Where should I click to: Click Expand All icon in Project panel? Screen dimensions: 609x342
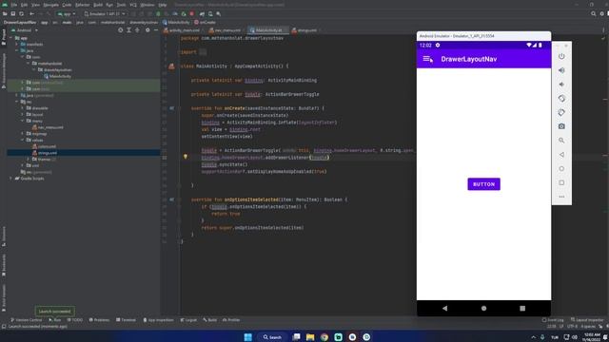coord(129,29)
